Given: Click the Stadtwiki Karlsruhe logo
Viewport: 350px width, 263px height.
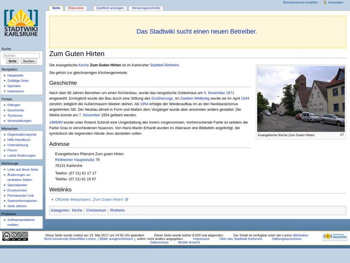Looking at the screenshot, I should 21,23.
